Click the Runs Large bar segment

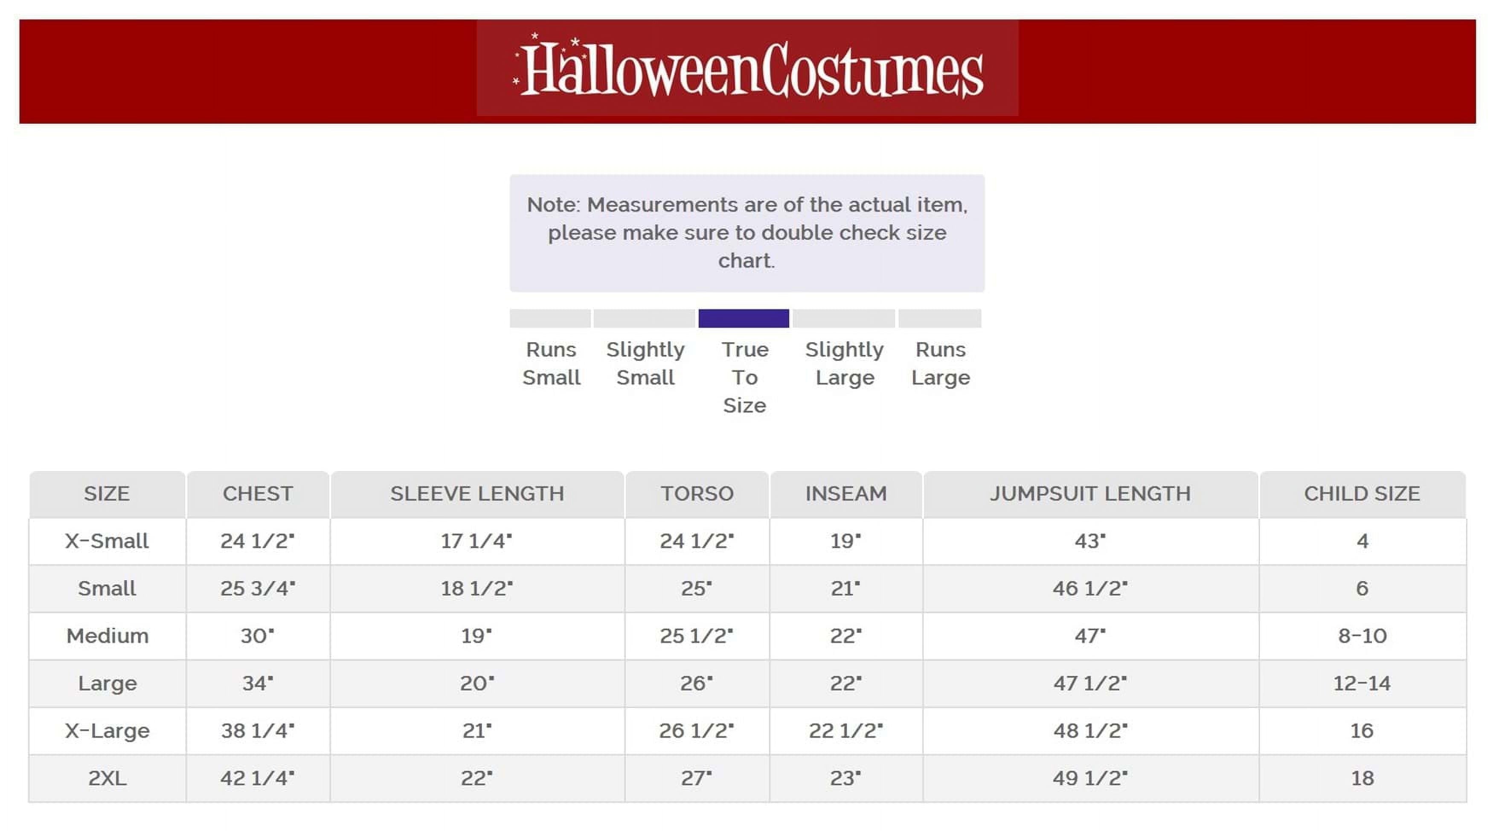click(940, 318)
